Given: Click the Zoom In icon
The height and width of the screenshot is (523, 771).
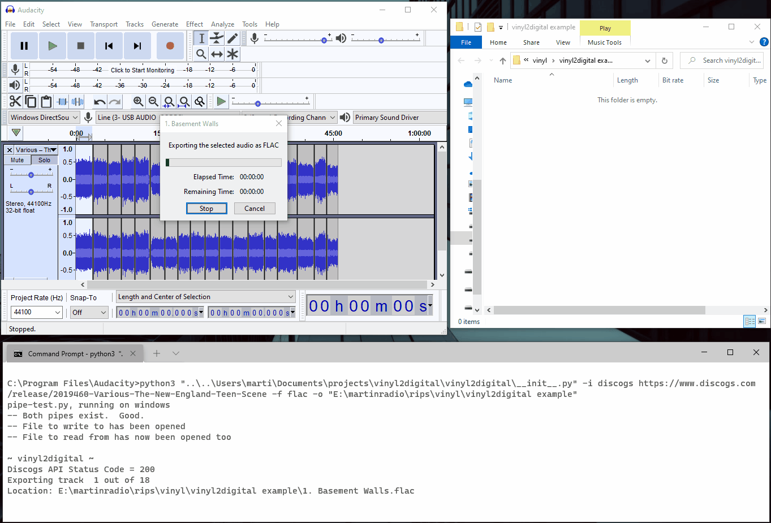Looking at the screenshot, I should [x=138, y=101].
